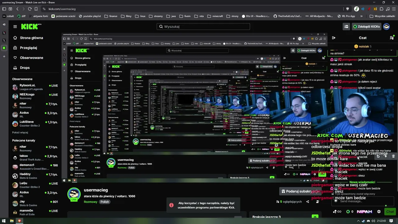Open RybsonLoL channel in followed list
Viewport: 398px width, 224px height.
coord(35,87)
